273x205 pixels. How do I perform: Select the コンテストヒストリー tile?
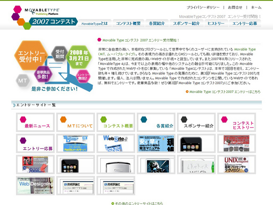tap(236, 123)
